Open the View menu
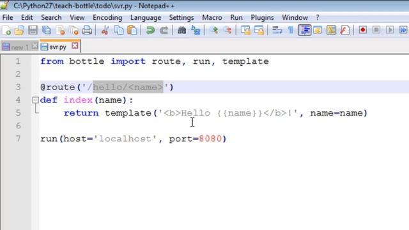 coord(77,17)
